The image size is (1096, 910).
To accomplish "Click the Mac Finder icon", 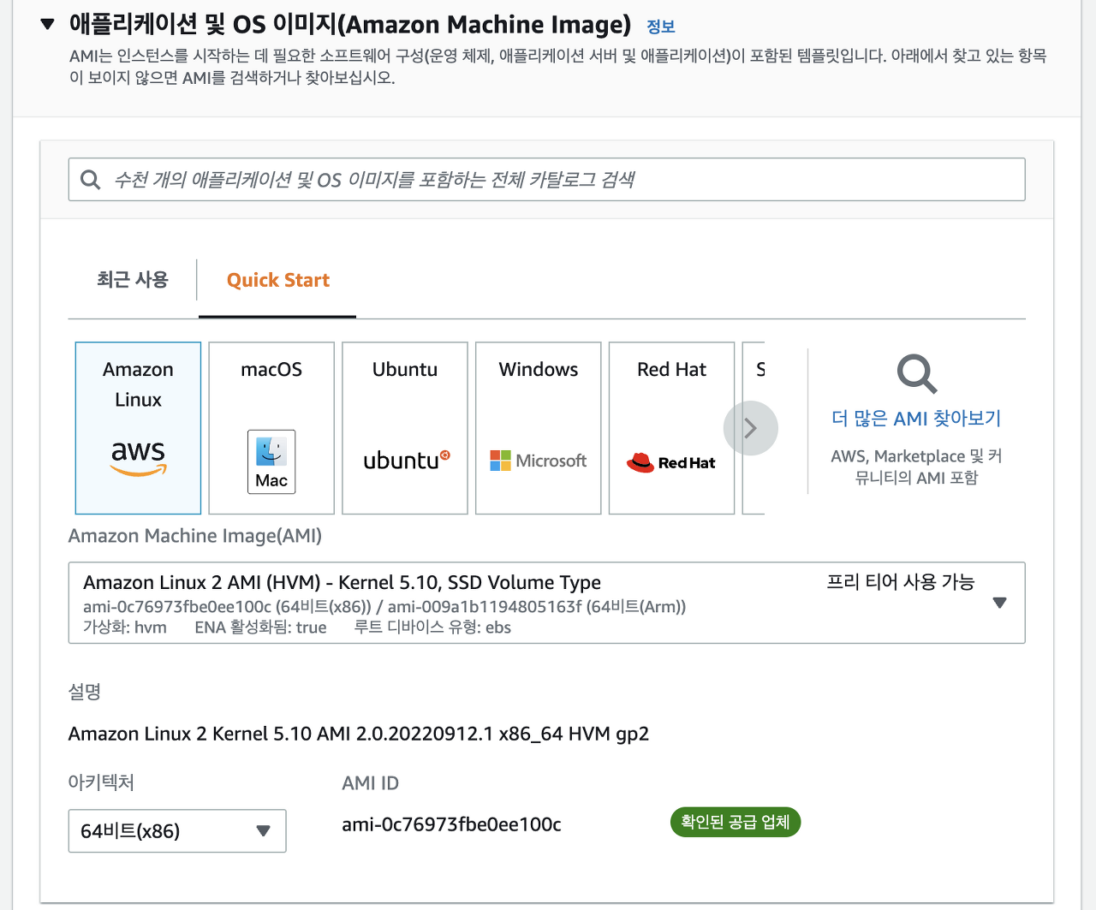I will (271, 462).
